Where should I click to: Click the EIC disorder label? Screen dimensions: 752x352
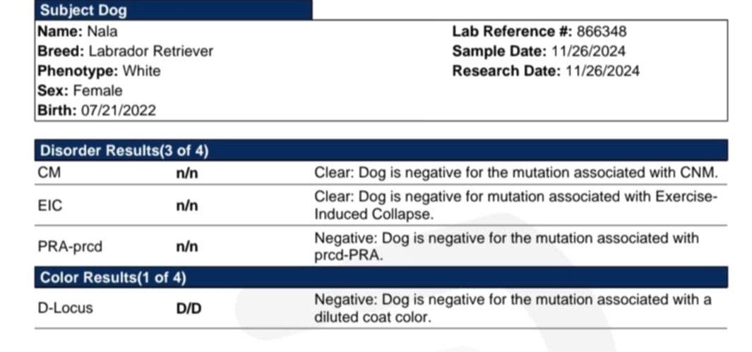coord(50,206)
